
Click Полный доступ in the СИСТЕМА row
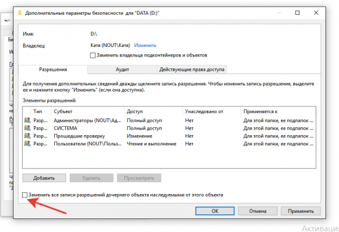(144, 128)
